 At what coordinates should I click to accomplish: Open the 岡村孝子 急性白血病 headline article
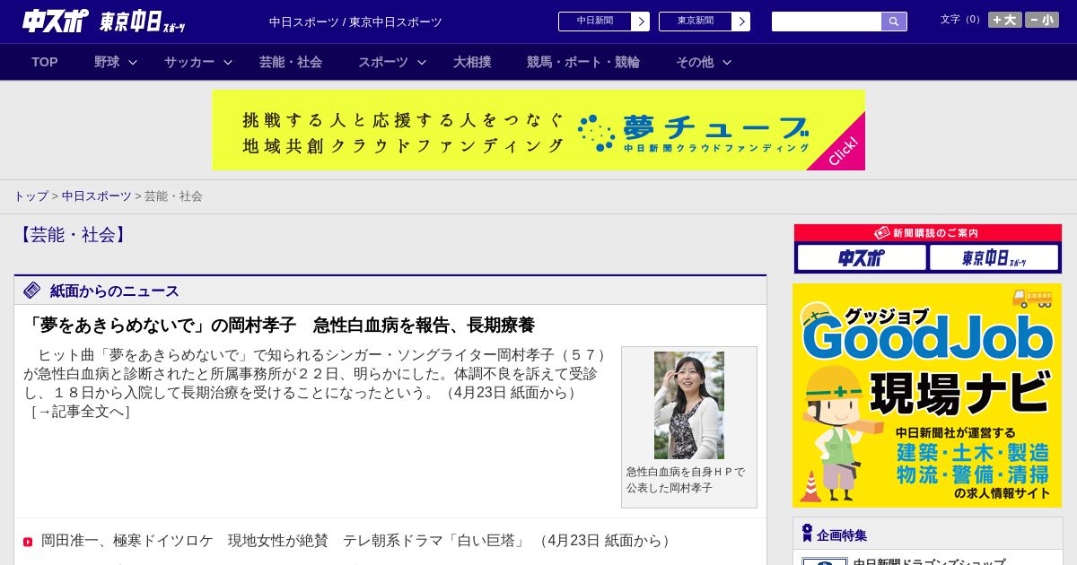tap(279, 325)
